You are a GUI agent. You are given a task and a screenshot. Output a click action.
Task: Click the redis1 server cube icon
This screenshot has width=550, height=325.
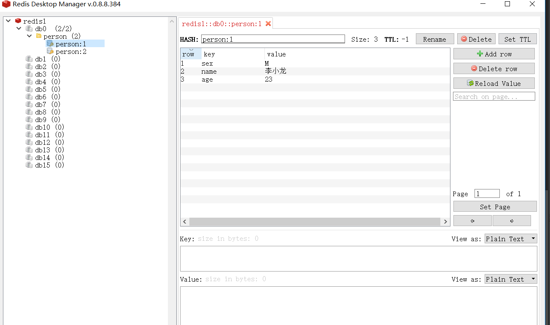(18, 21)
